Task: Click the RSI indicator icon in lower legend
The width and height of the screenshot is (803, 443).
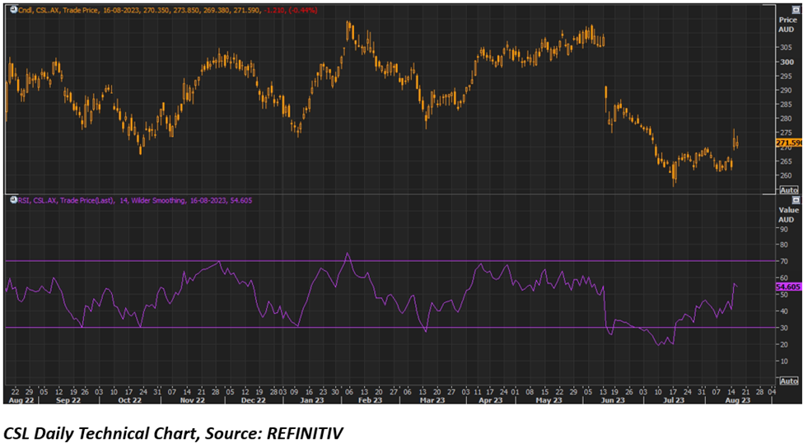Action: tap(13, 200)
